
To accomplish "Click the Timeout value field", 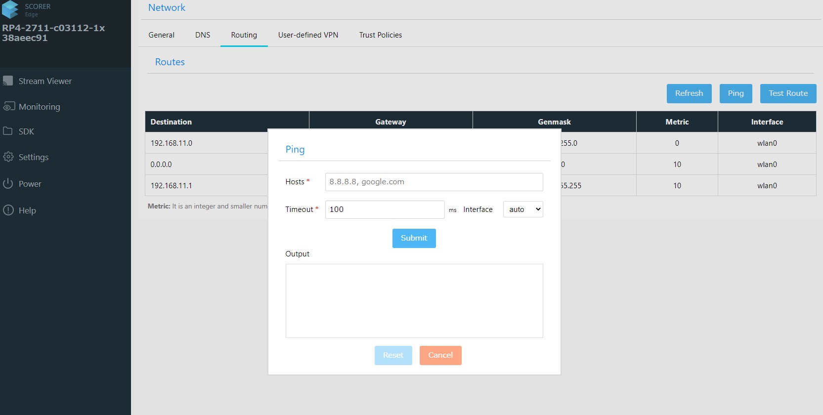I will (384, 209).
